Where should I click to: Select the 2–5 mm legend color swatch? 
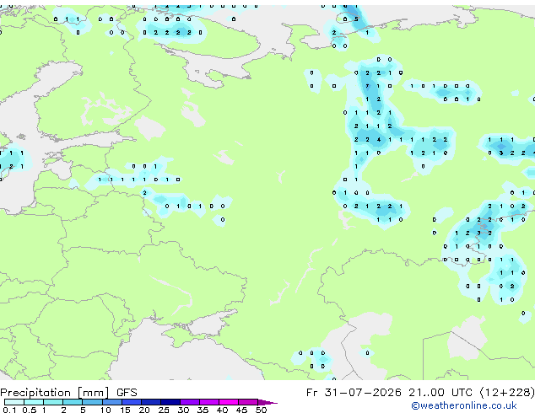pyautogui.click(x=73, y=402)
